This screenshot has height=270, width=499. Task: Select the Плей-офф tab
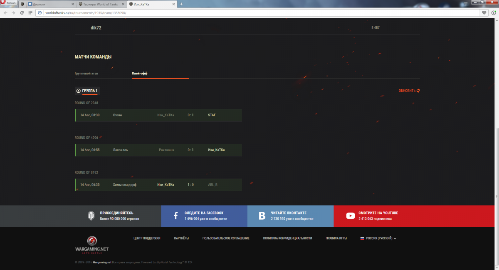click(140, 73)
